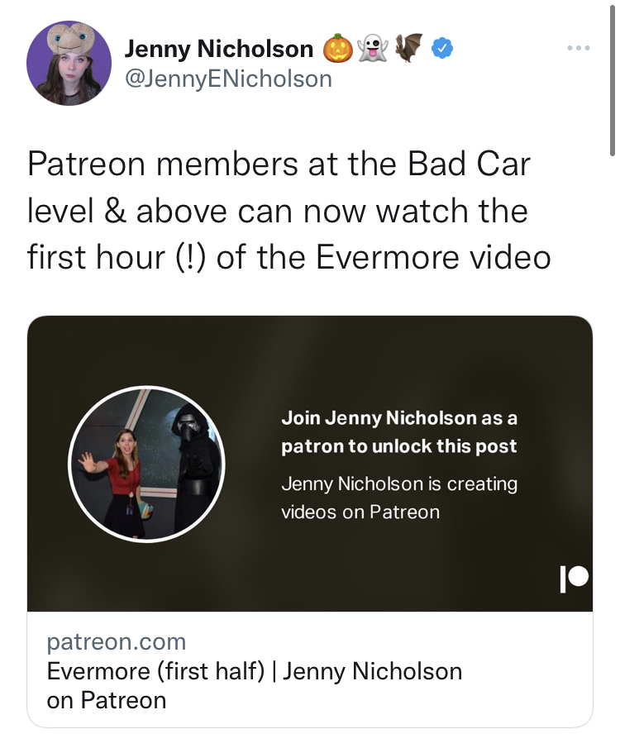Open the Jenny Nicholson display name
Image resolution: width=620 pixels, height=748 pixels.
(x=218, y=49)
